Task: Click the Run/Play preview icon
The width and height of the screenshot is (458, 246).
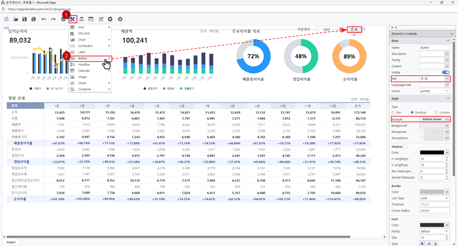Action: point(110,19)
